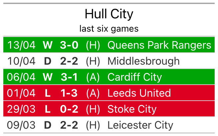This screenshot has height=136, width=218.
Task: Click the L result on 01/04 row
Action: pos(48,93)
